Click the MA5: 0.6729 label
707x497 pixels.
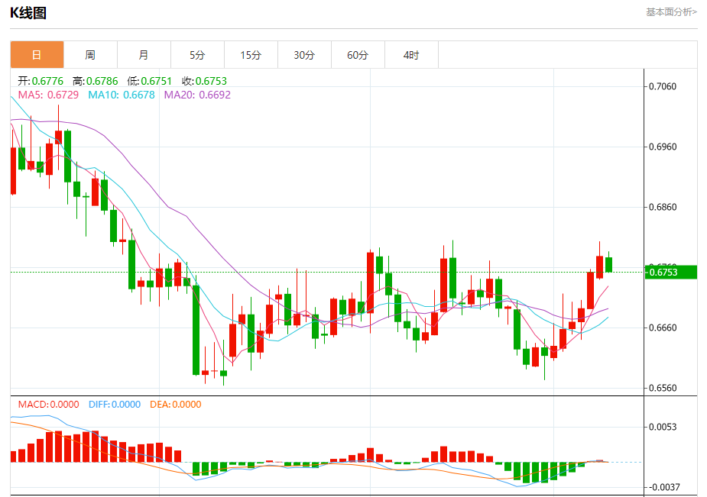tap(48, 95)
